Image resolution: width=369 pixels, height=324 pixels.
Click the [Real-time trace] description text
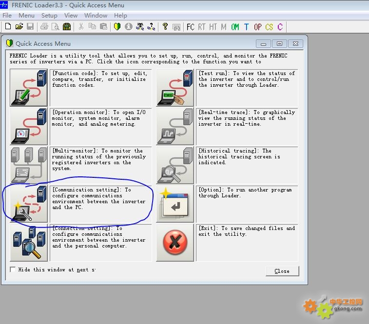247,118
